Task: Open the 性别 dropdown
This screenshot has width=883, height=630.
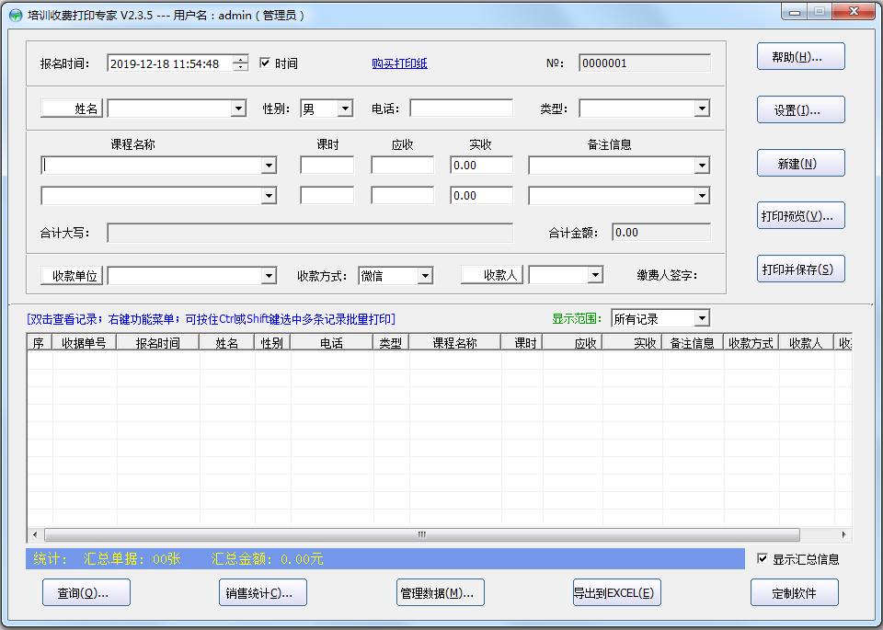Action: tap(345, 109)
